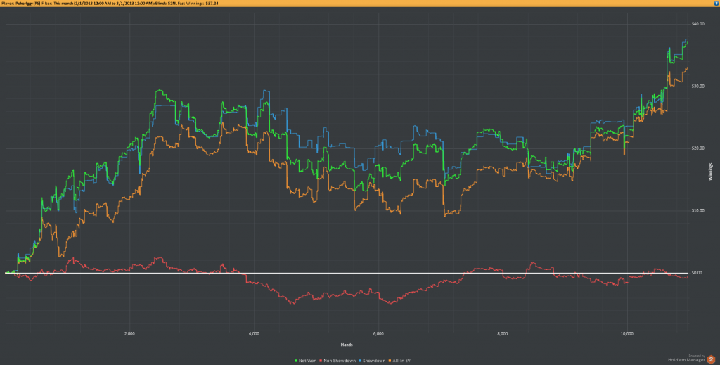Screen dimensions: 720x365
Task: Click the help question mark icon
Action: coord(714,4)
